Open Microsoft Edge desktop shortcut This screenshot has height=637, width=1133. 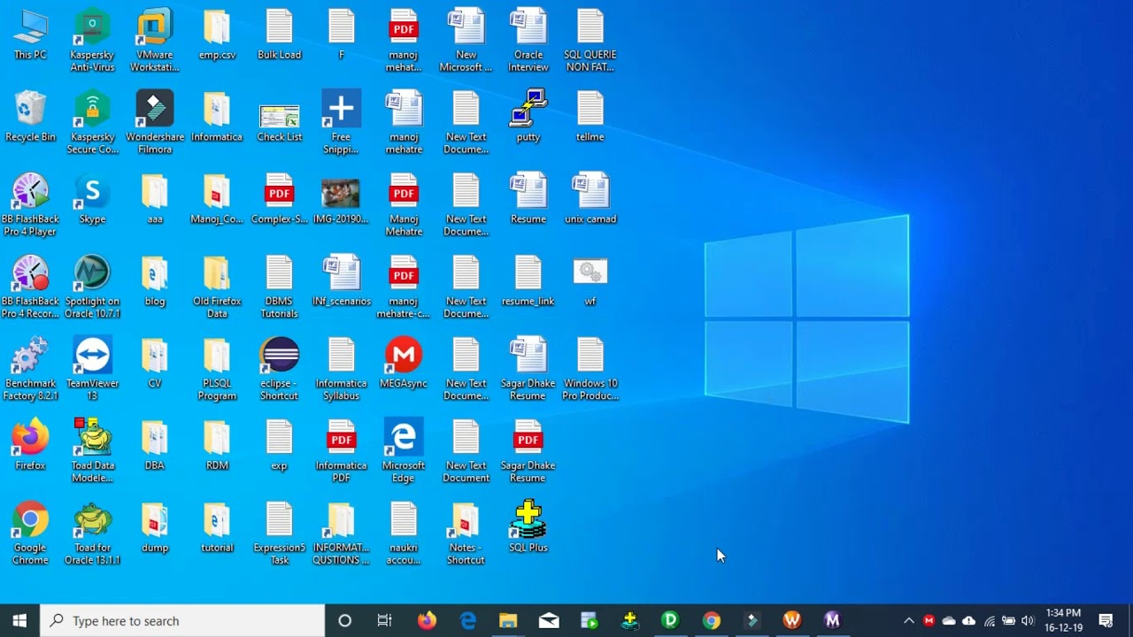(x=404, y=451)
